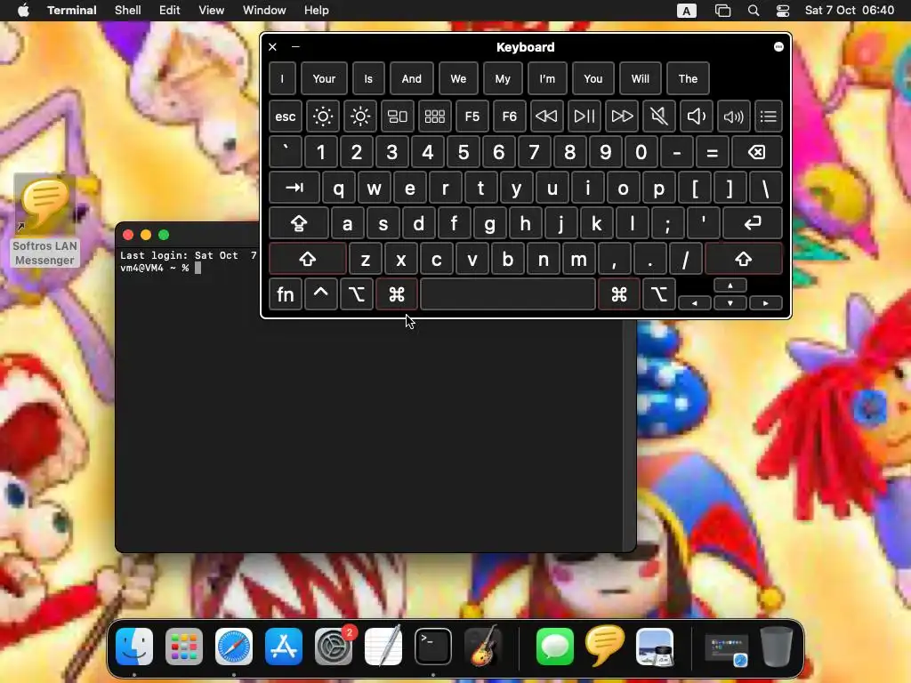The image size is (911, 683).
Task: Insert suggested word "The"
Action: [x=688, y=78]
